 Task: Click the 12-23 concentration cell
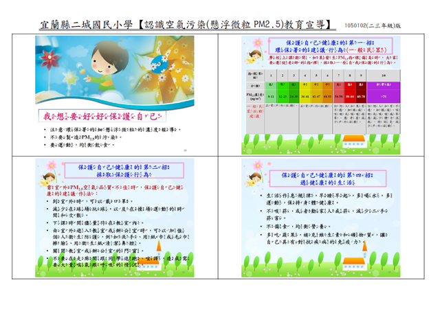283,96
